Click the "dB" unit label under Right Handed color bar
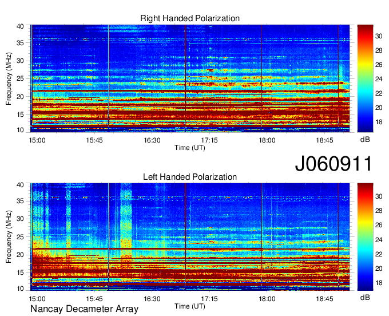 point(365,140)
